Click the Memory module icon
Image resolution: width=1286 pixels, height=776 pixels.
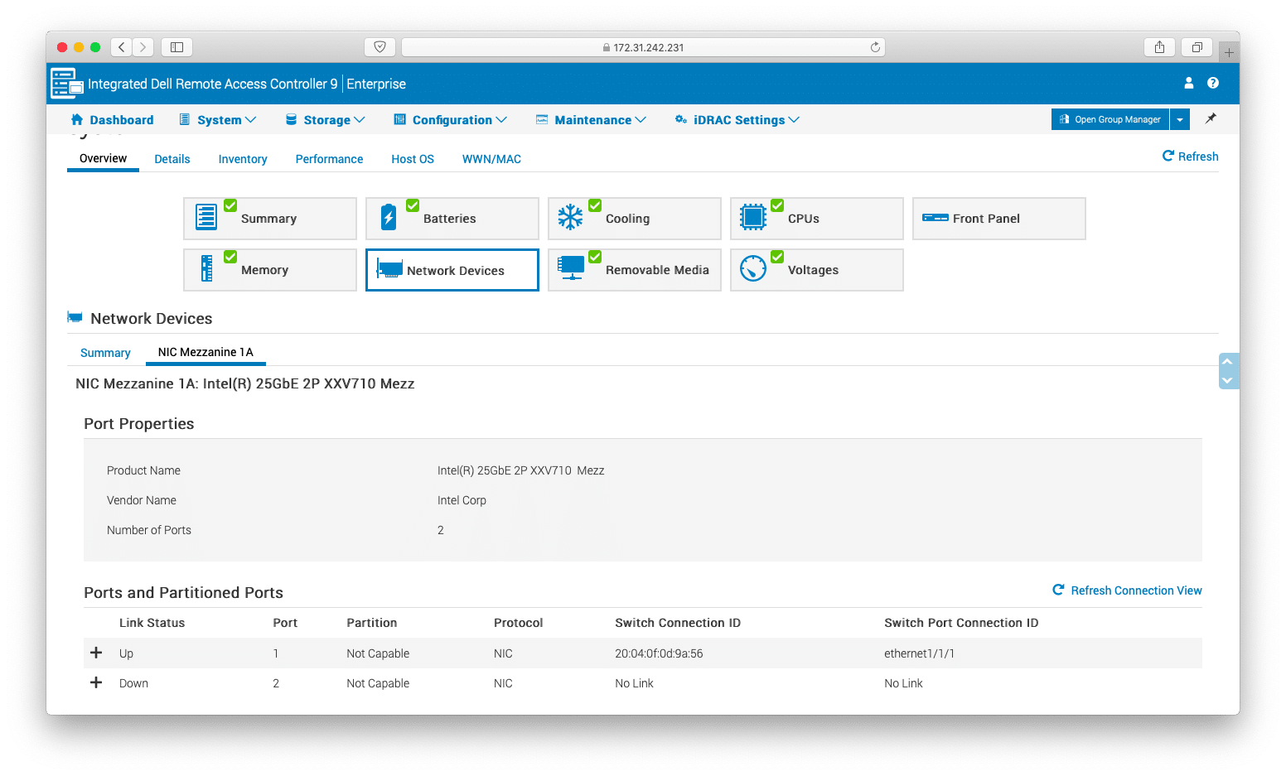[x=207, y=268]
